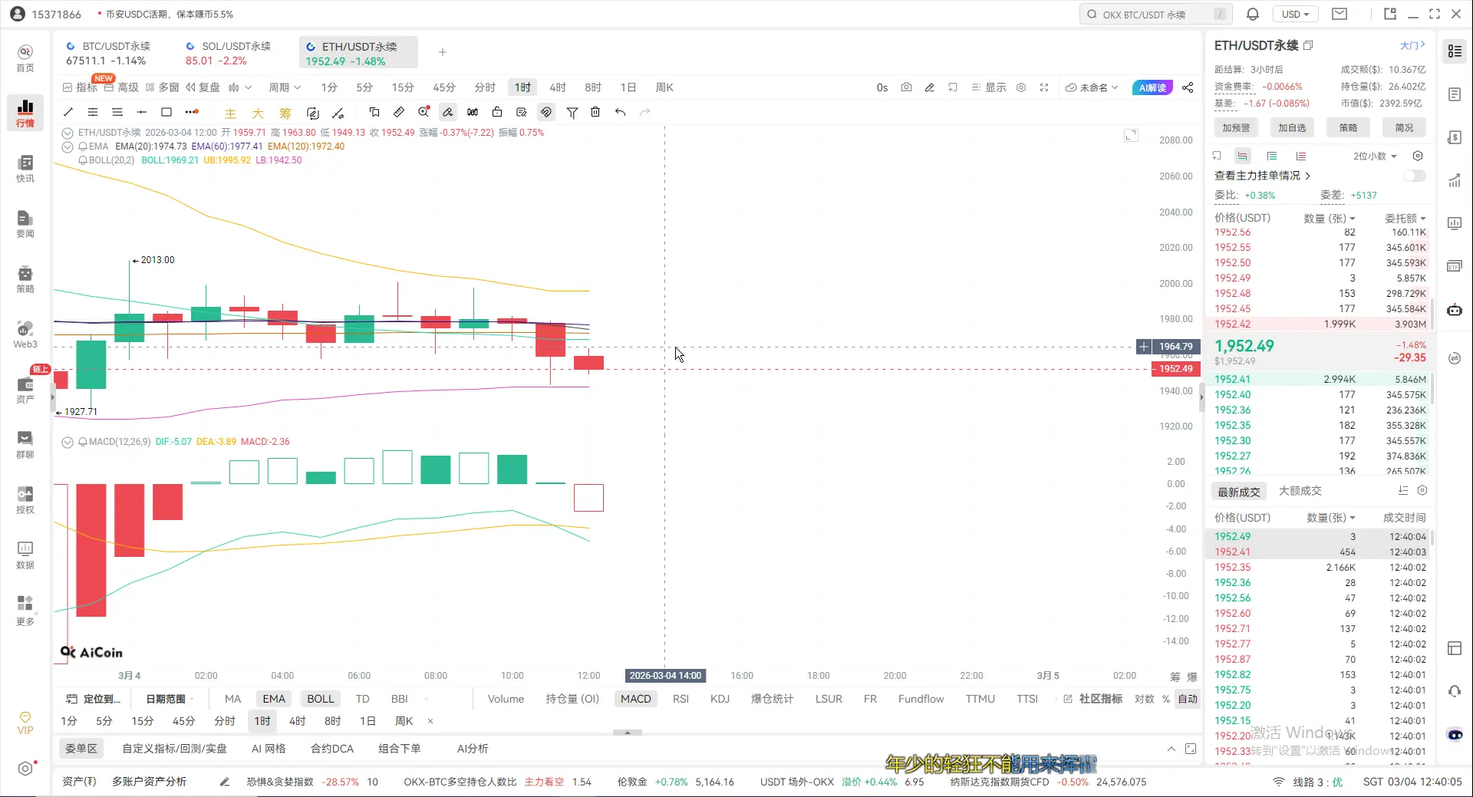Screen dimensions: 1473x797
Task: Click the share icon beside AI解读
Action: 1188,87
